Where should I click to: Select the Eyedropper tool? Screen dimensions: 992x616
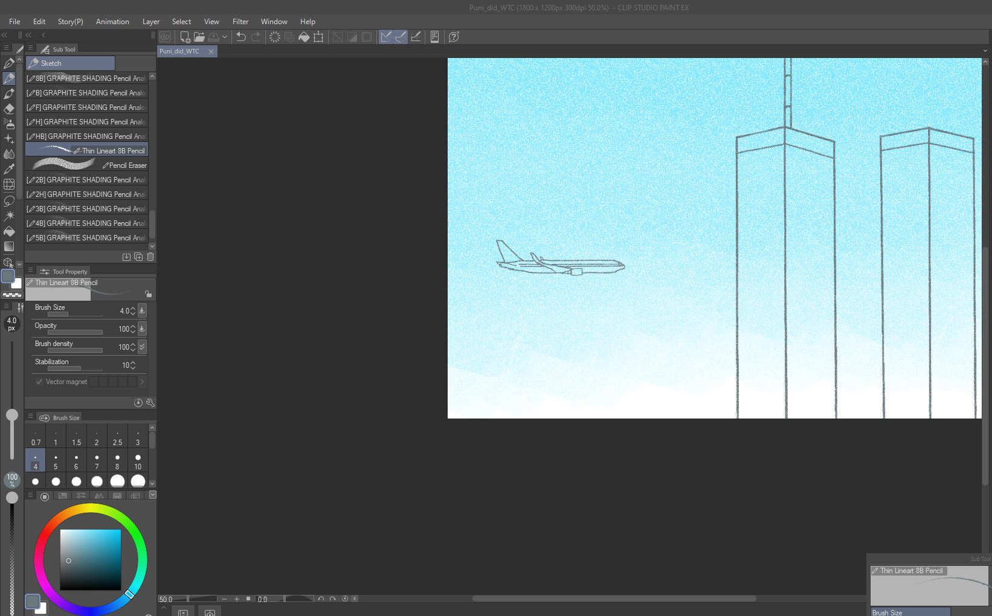tap(9, 170)
